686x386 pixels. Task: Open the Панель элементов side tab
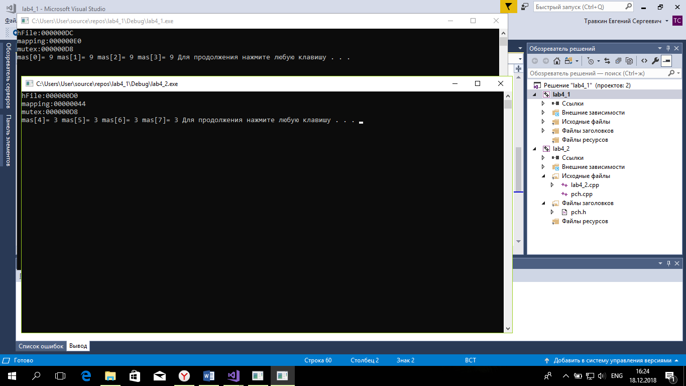(8, 141)
